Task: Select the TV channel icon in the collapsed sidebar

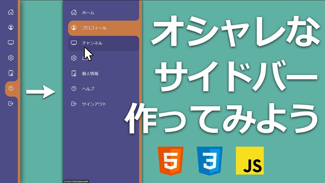Action: tap(11, 43)
